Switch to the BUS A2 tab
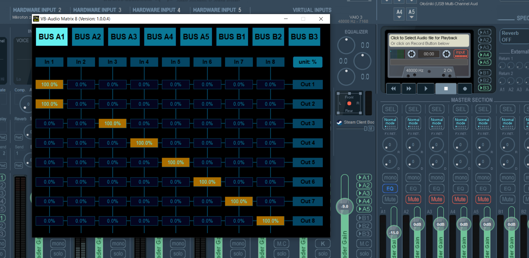The image size is (529, 258). pyautogui.click(x=88, y=37)
